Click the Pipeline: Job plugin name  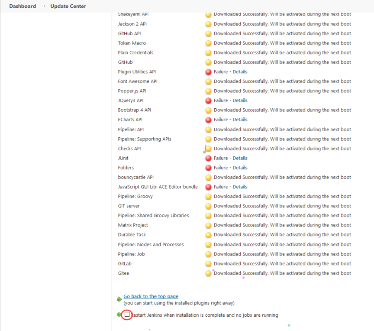click(x=131, y=254)
